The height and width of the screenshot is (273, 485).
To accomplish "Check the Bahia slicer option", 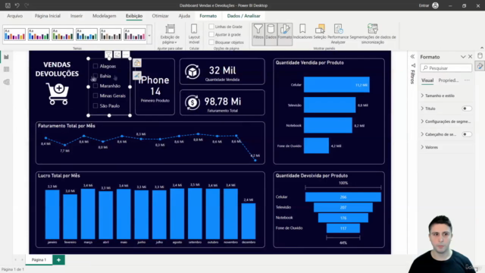I will [x=95, y=76].
